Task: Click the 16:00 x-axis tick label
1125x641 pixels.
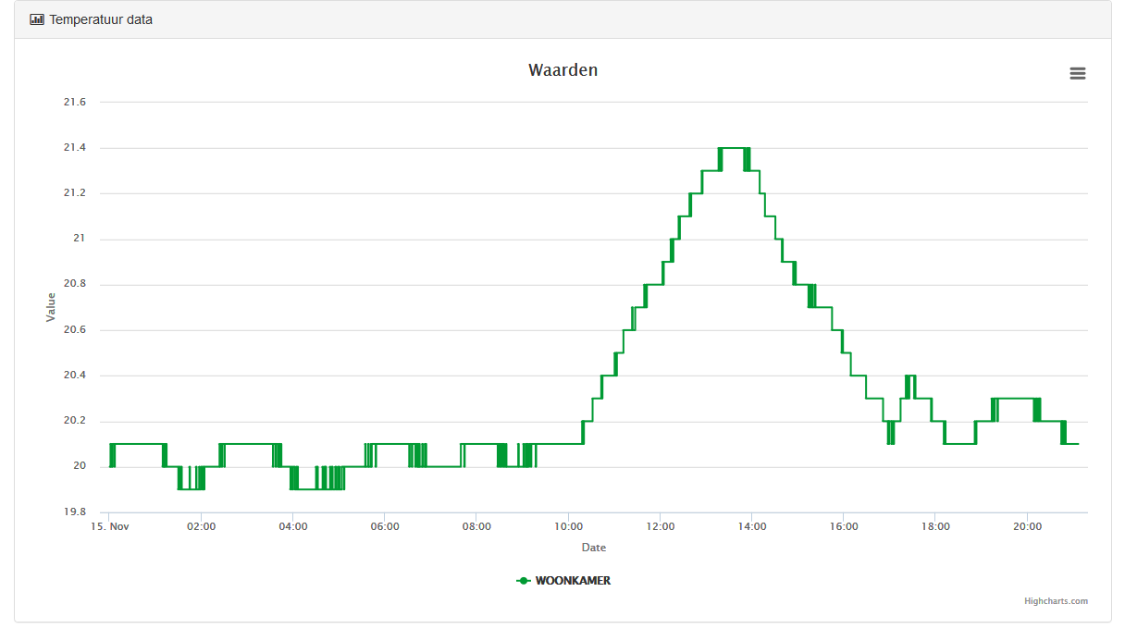Action: point(843,527)
